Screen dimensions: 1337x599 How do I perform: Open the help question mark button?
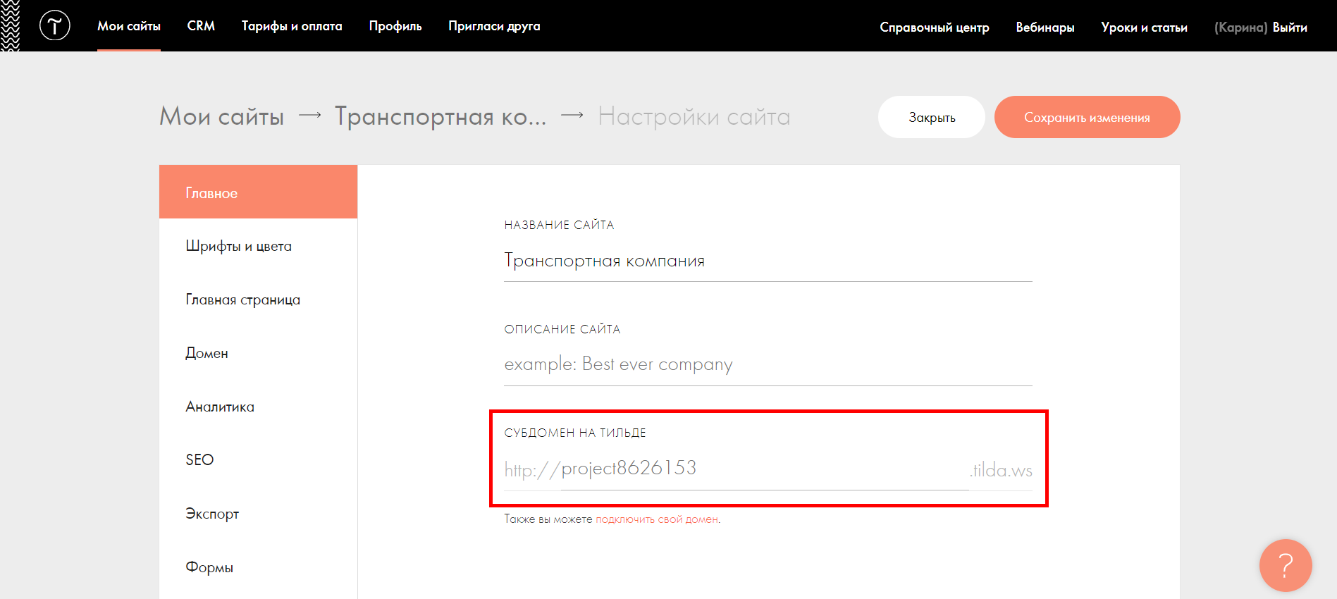pos(1285,565)
